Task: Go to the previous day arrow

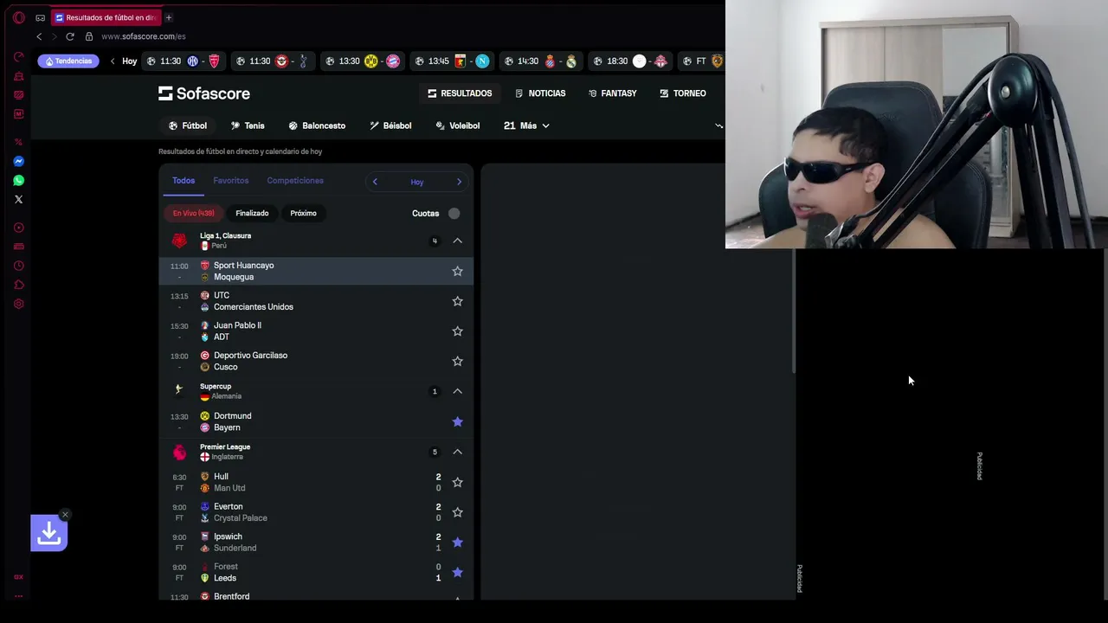Action: 375,182
